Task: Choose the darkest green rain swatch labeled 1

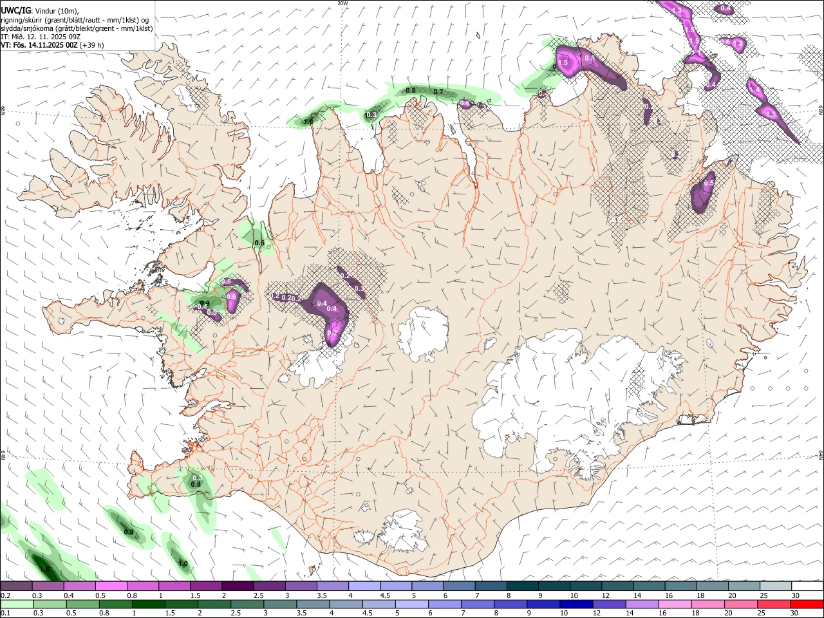Action: pyautogui.click(x=148, y=604)
